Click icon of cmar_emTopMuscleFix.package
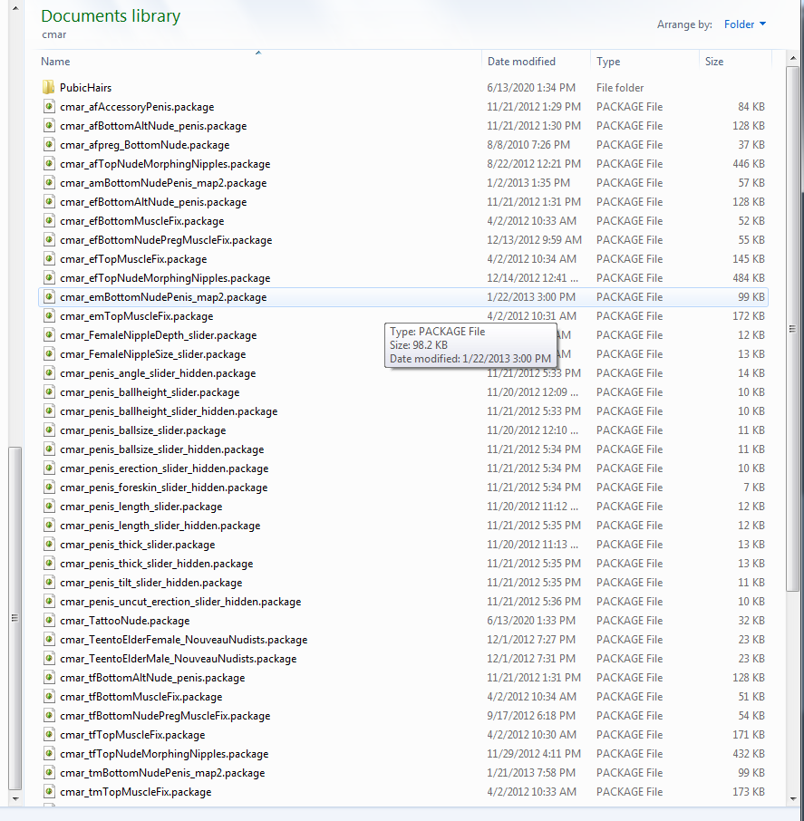Screen dimensions: 804x821 pyautogui.click(x=49, y=315)
